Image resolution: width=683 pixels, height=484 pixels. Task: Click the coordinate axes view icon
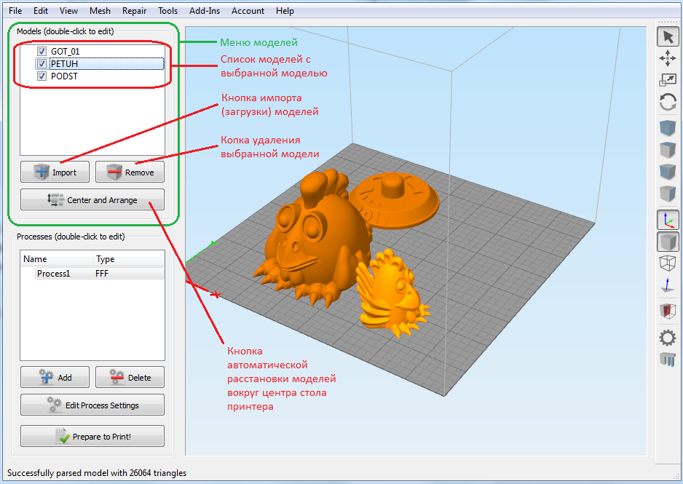click(667, 219)
